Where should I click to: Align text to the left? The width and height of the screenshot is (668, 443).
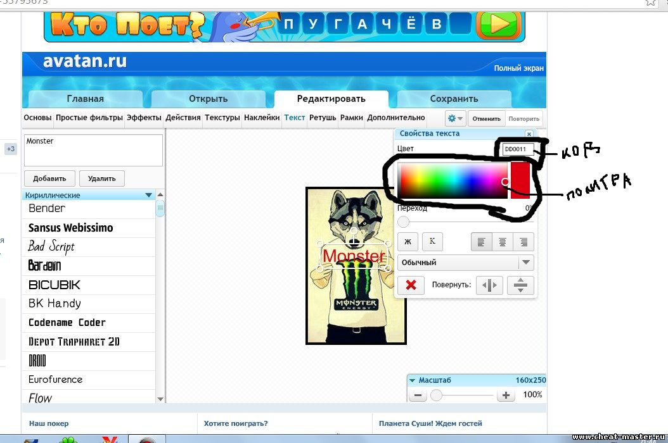tap(482, 242)
